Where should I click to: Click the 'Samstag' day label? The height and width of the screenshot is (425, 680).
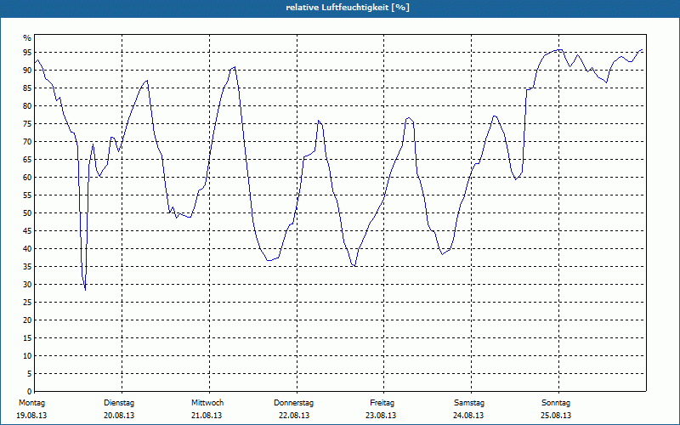[469, 403]
